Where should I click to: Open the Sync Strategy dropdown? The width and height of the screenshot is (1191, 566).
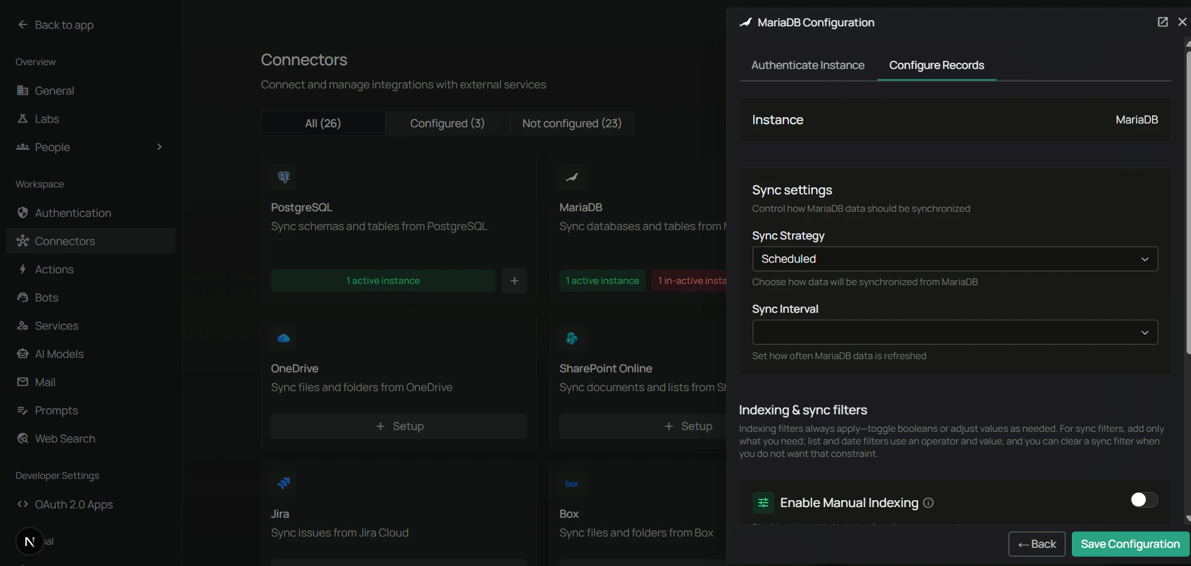(955, 259)
